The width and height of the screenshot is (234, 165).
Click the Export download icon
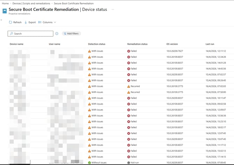[x=26, y=22]
